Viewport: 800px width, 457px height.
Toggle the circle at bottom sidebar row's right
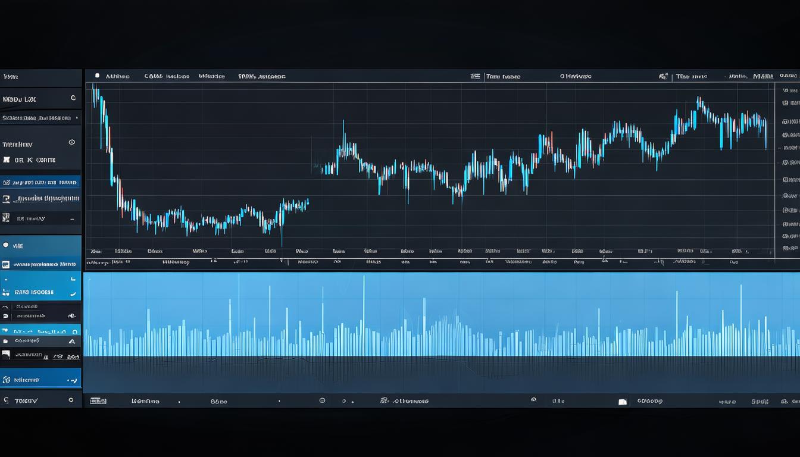pos(71,400)
